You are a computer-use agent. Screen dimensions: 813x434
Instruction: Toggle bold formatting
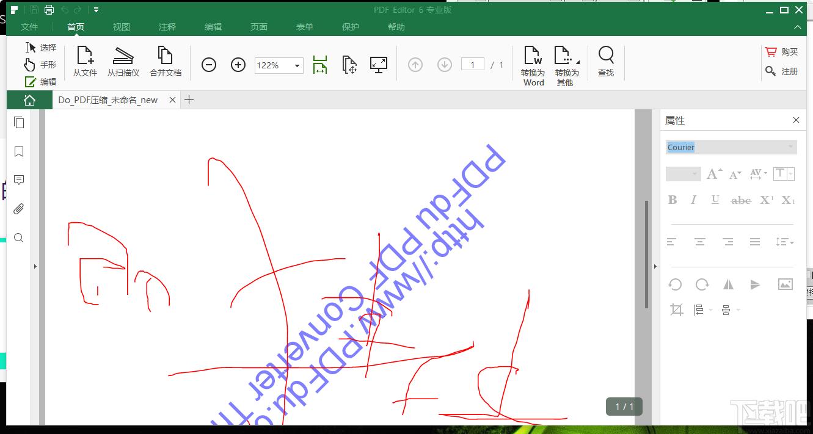(673, 200)
